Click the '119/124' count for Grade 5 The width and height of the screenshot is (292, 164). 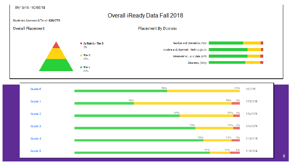pos(251,151)
